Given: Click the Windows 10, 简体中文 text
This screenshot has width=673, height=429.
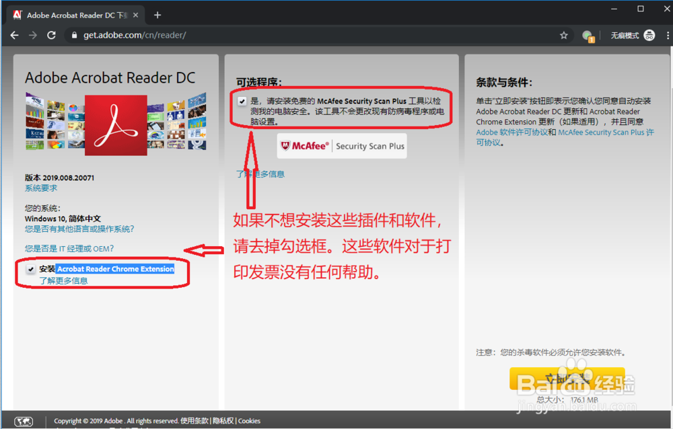Looking at the screenshot, I should pos(63,219).
